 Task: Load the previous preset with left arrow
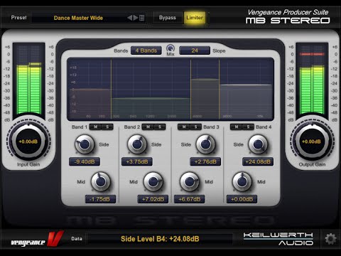pos(129,18)
